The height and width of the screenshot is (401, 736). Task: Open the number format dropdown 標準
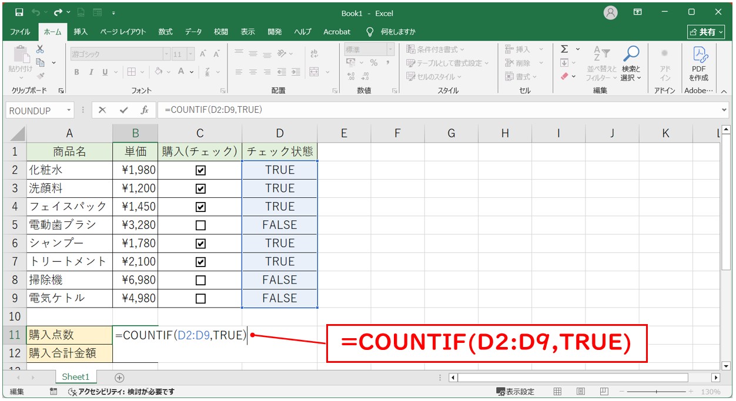[x=390, y=50]
